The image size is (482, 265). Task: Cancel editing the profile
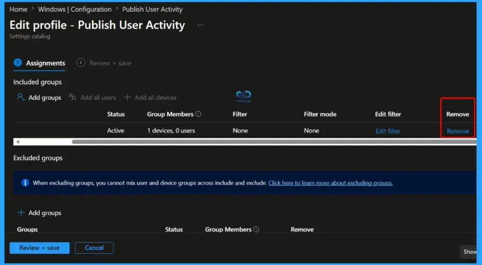(x=94, y=248)
